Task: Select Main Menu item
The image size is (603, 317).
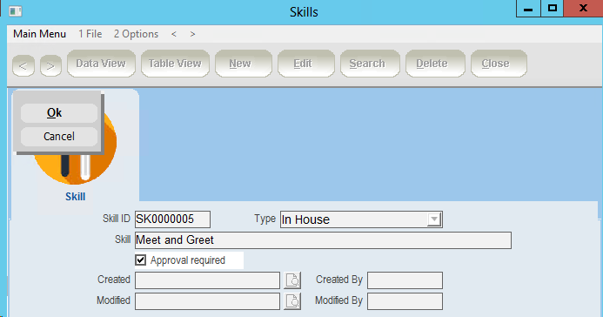Action: tap(40, 34)
